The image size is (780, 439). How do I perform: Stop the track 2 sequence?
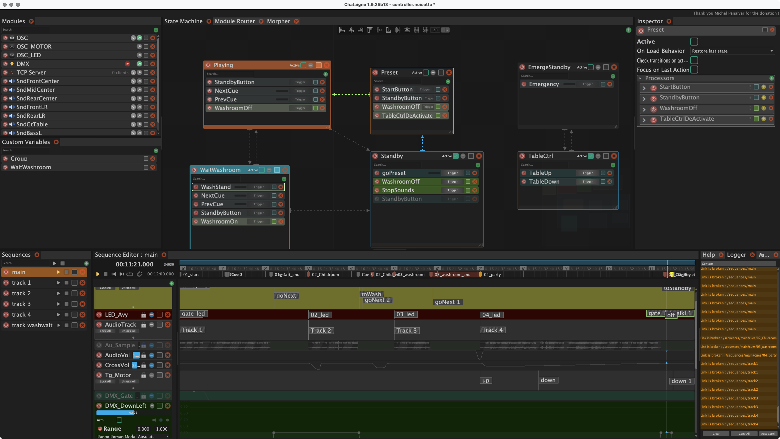tap(67, 293)
